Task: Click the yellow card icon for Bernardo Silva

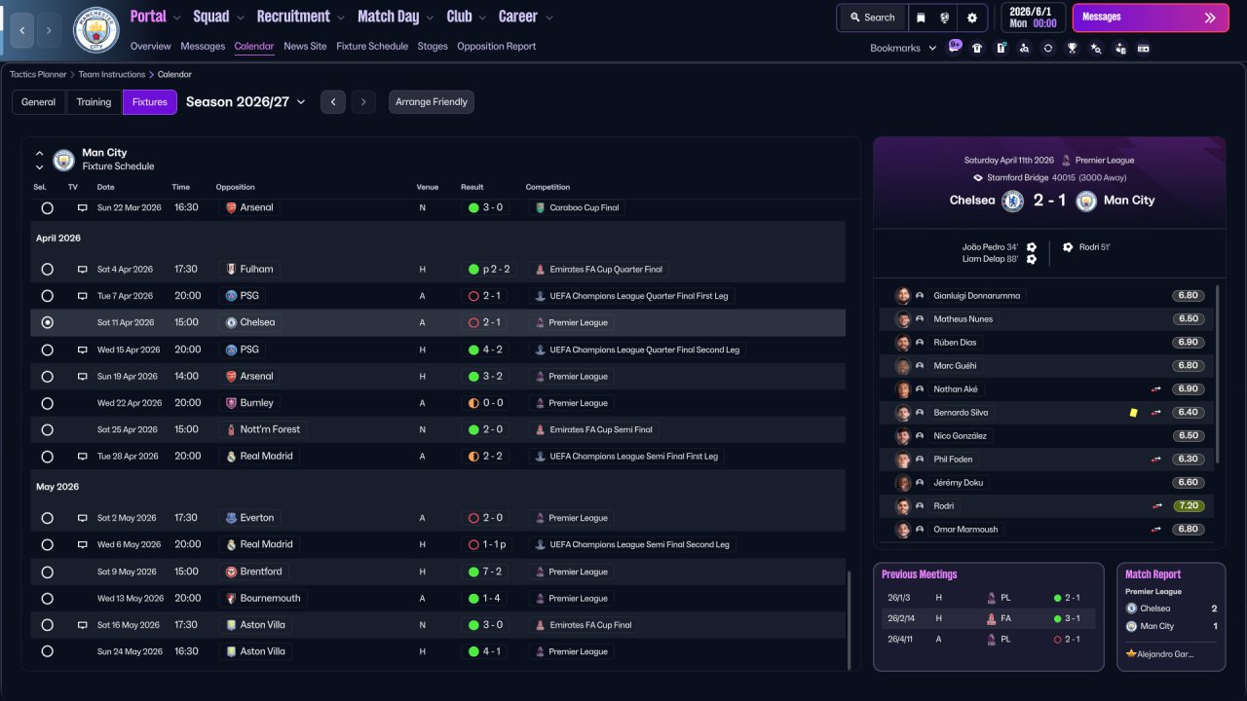Action: coord(1133,413)
